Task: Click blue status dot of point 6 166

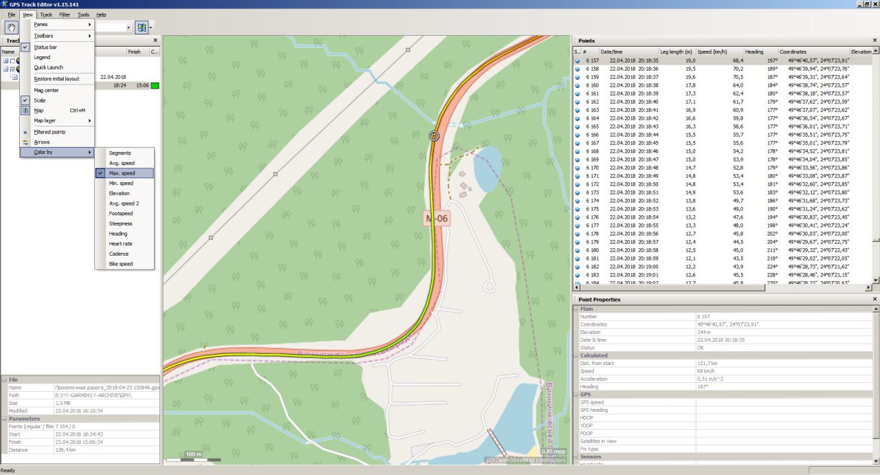Action: tap(577, 135)
